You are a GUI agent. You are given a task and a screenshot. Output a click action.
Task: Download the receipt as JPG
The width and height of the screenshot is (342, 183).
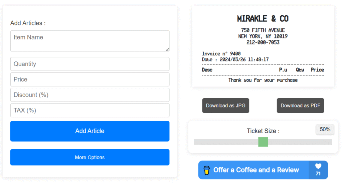(x=225, y=106)
